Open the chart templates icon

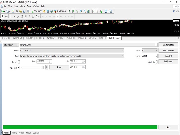click(111, 11)
